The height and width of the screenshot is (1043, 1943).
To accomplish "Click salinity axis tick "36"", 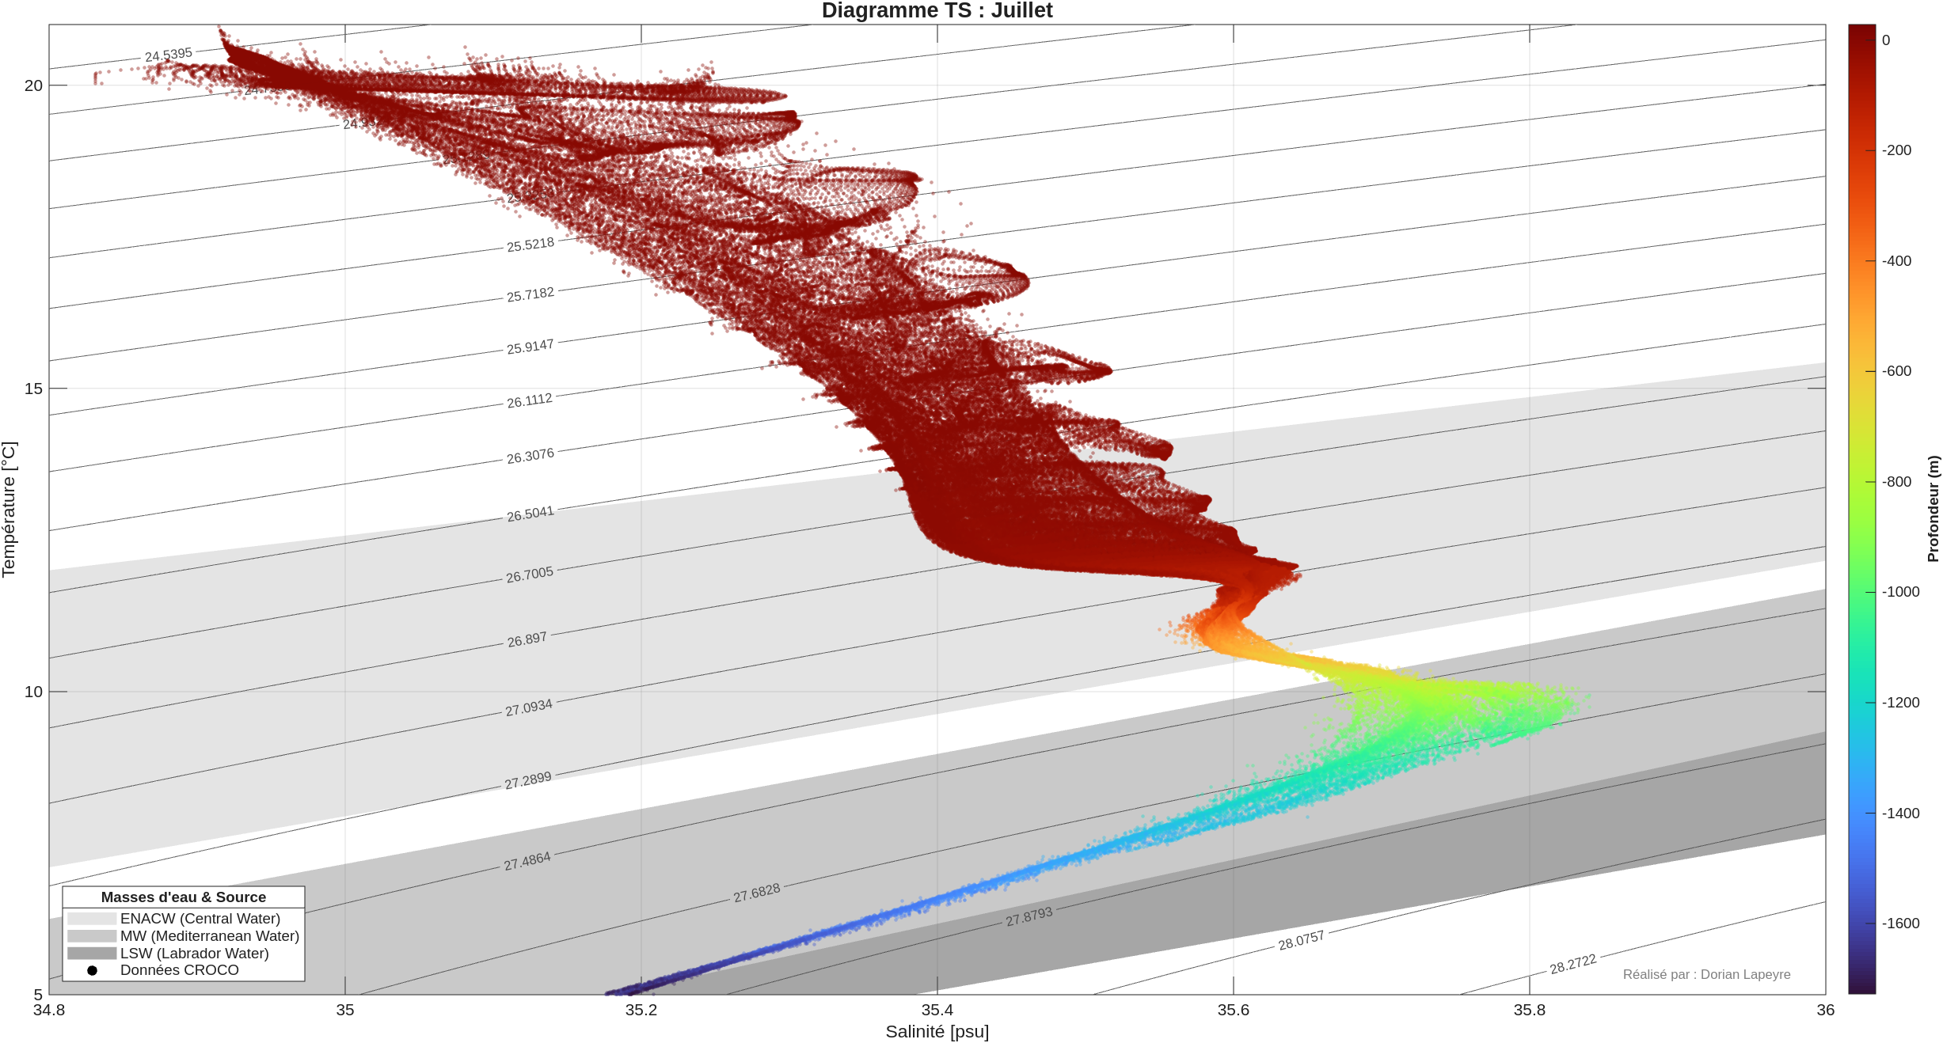I will tap(1826, 1010).
